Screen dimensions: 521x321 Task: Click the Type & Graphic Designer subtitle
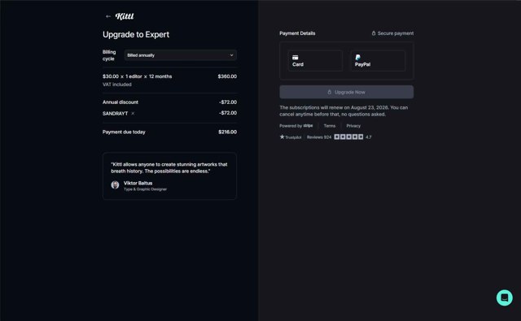(x=145, y=189)
